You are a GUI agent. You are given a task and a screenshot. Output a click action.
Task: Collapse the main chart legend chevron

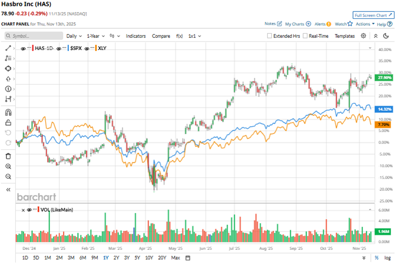tap(370, 48)
